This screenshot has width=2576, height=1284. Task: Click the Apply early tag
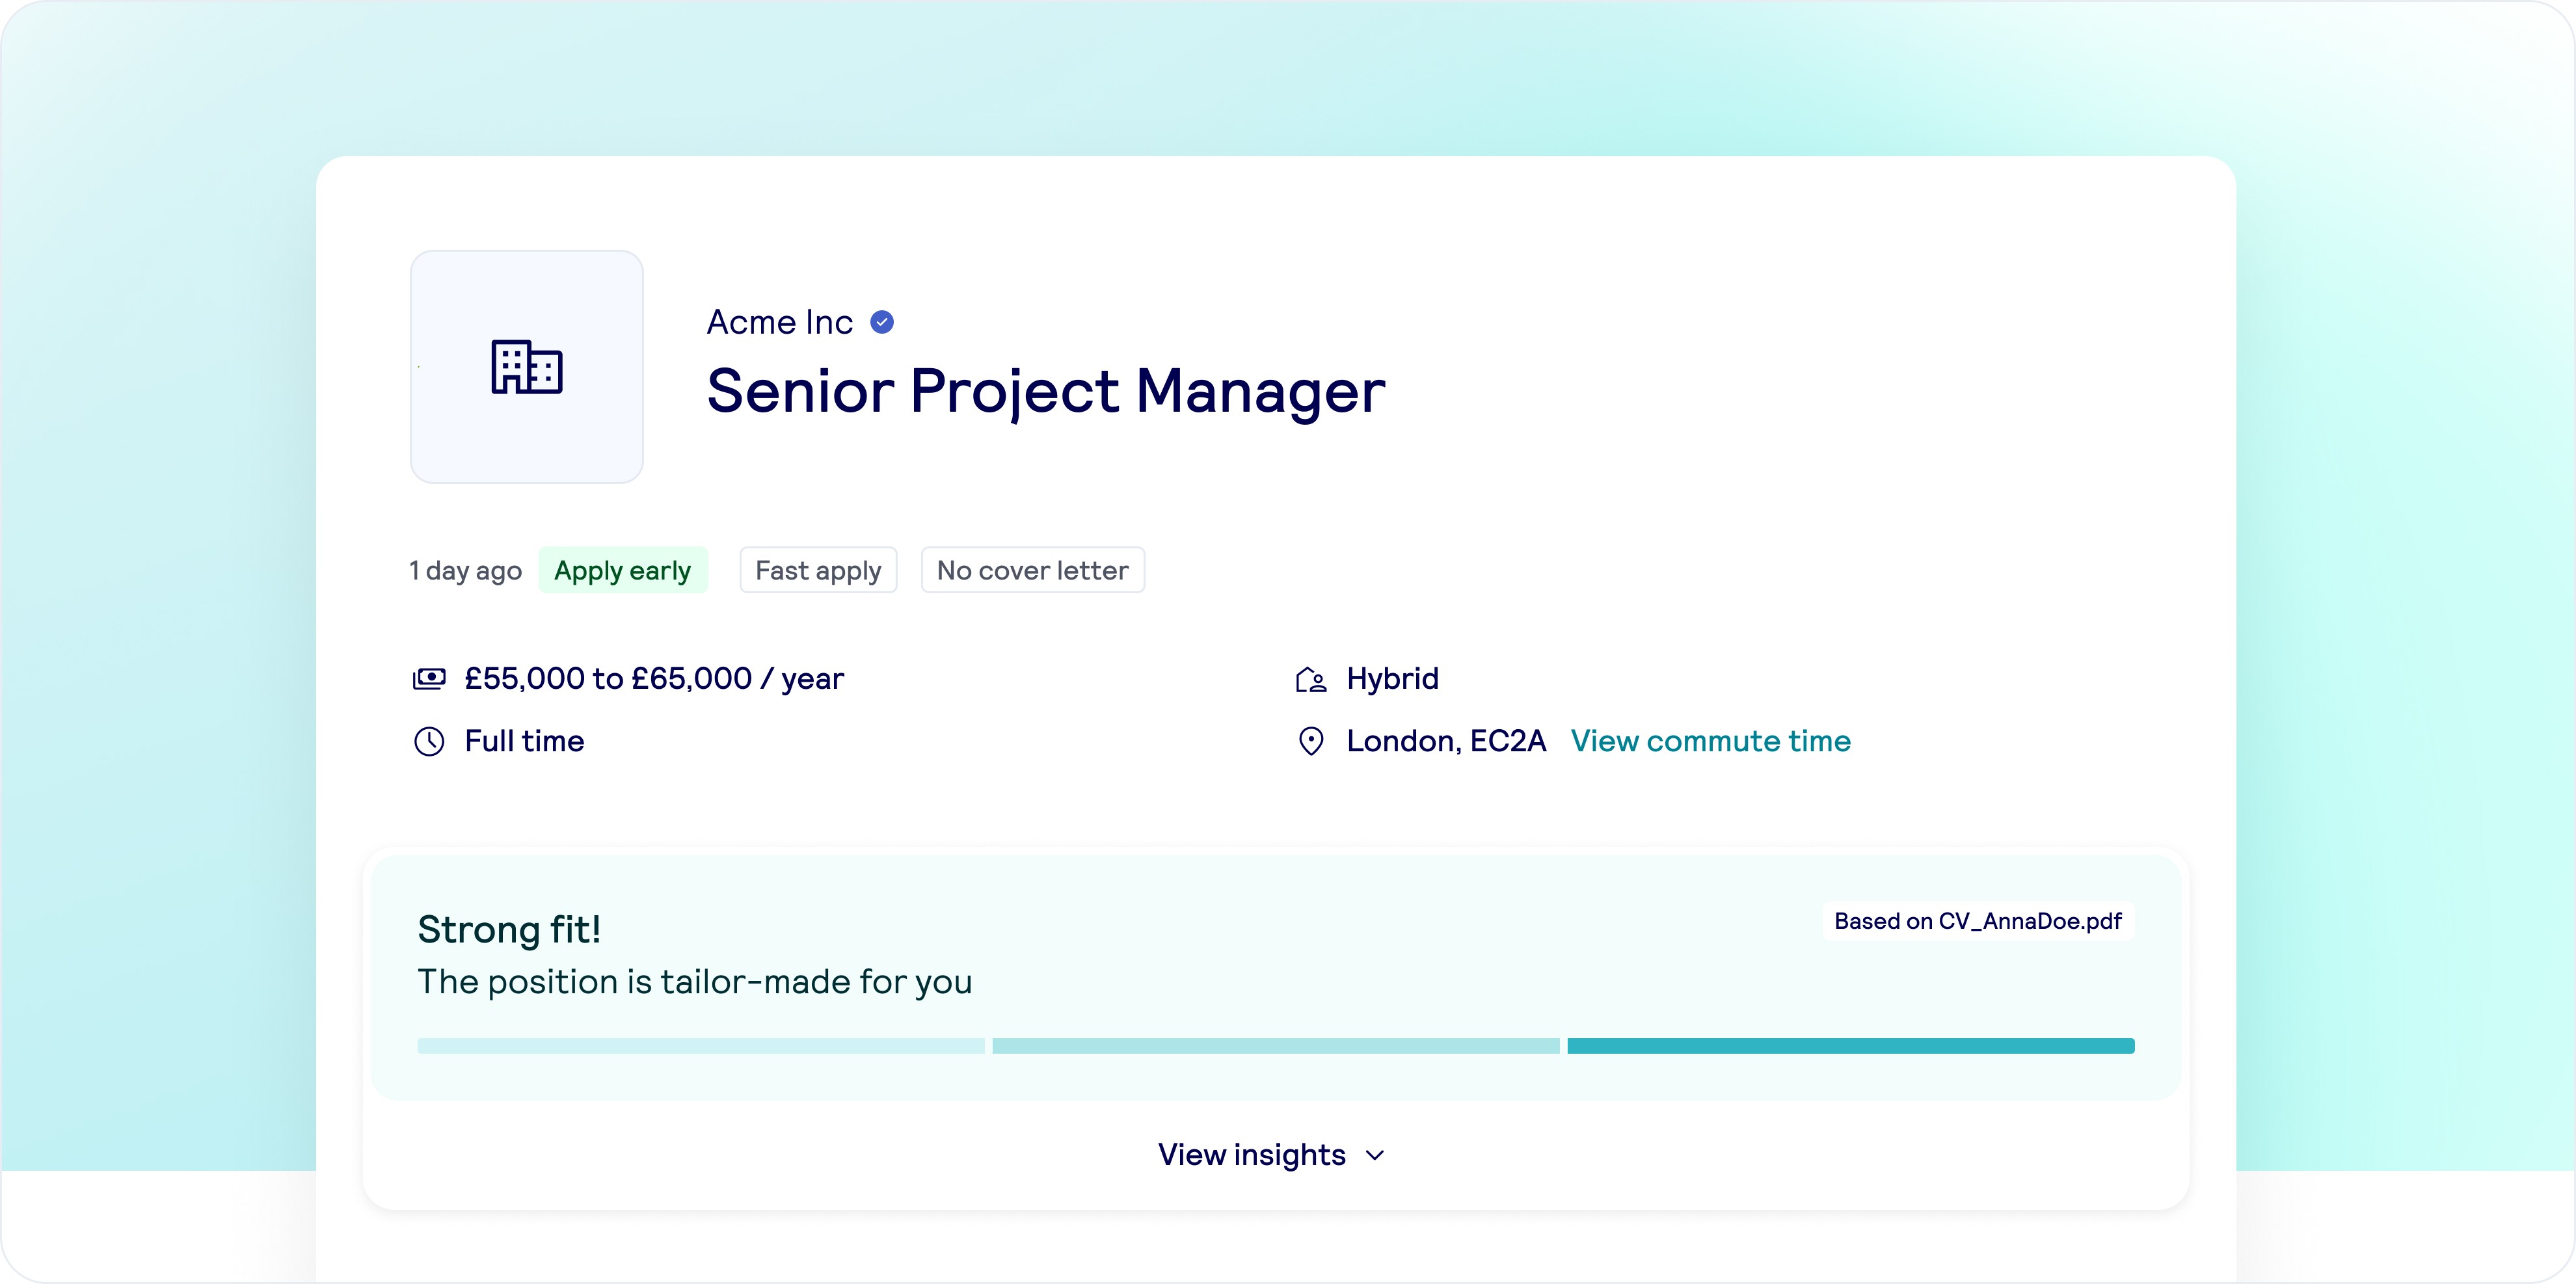(622, 570)
